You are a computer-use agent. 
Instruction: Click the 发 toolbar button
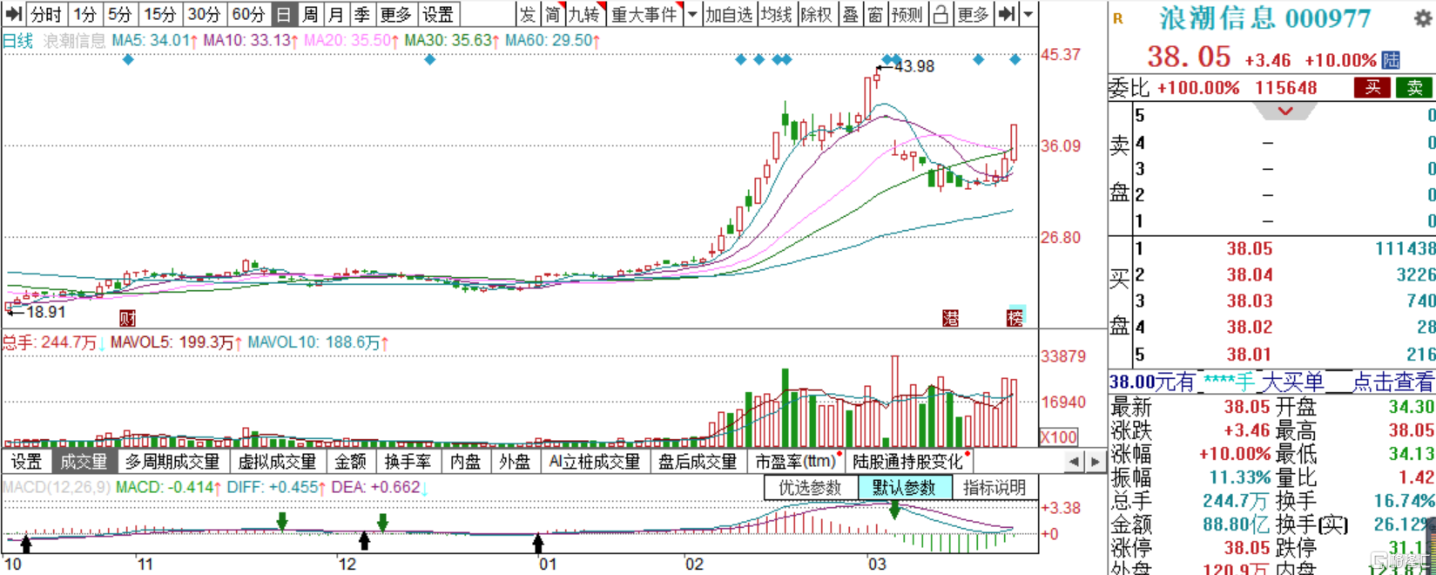click(x=528, y=14)
